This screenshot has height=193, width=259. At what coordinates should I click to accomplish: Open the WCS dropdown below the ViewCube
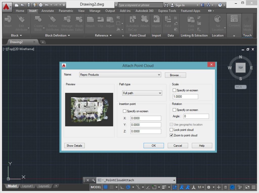point(241,87)
